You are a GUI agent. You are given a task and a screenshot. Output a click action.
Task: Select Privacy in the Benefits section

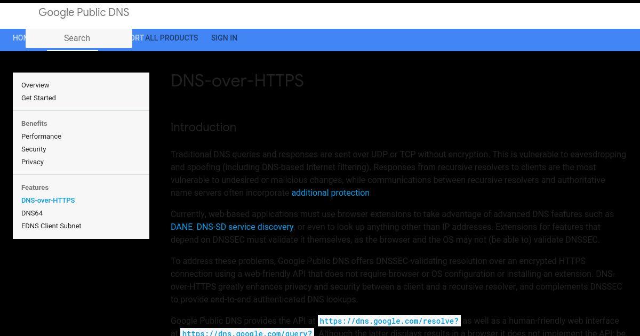coord(33,162)
